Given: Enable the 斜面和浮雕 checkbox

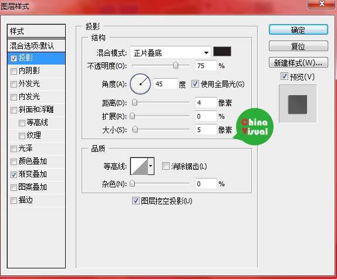Looking at the screenshot, I should (x=14, y=110).
